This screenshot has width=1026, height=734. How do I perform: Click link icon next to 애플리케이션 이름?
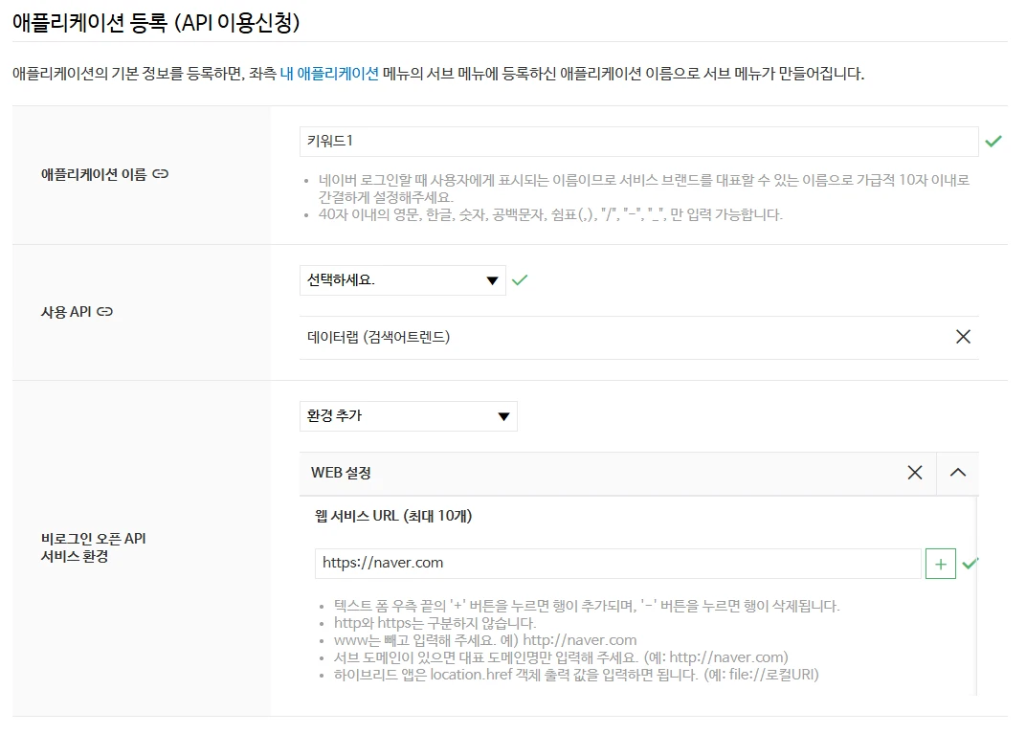click(x=161, y=174)
